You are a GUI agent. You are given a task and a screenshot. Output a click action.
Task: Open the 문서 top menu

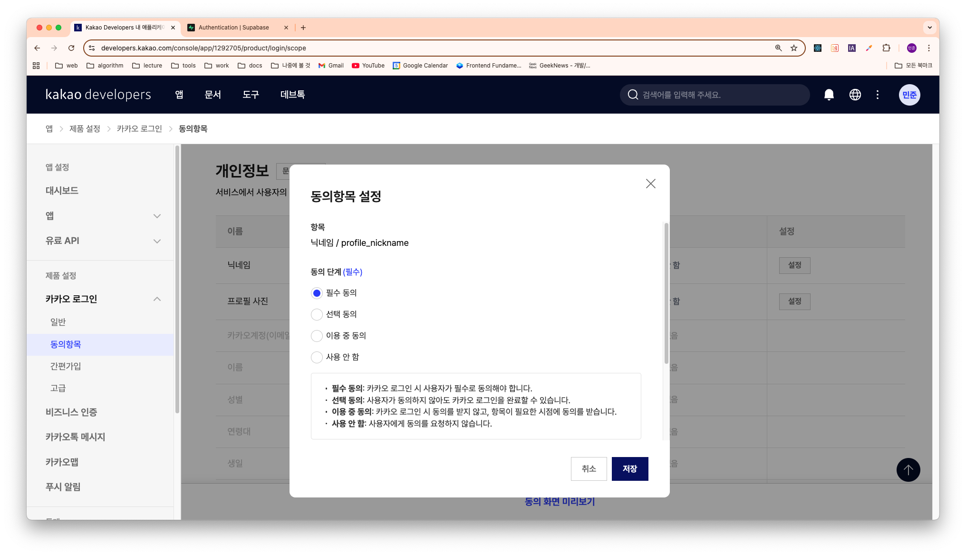213,95
